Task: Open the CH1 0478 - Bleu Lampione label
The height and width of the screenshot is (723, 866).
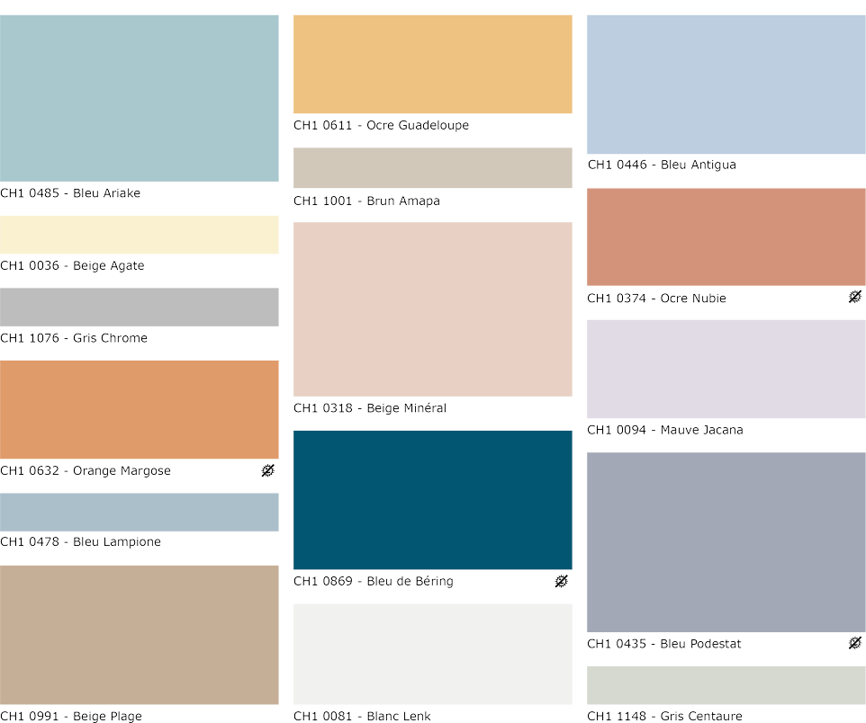Action: 81,542
